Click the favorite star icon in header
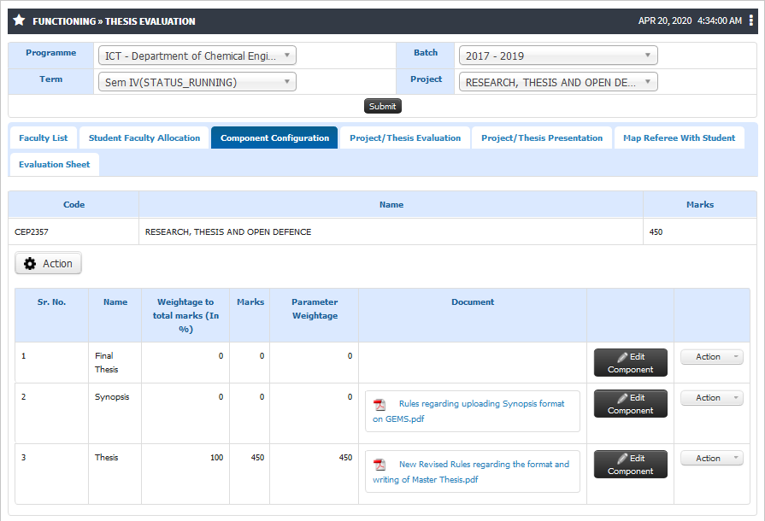This screenshot has width=765, height=521. coord(19,20)
